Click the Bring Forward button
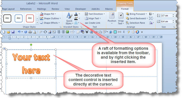The image size is (182, 98). [136, 14]
